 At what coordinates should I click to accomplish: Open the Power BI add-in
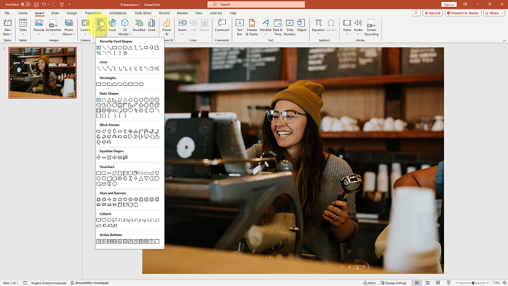point(167,27)
